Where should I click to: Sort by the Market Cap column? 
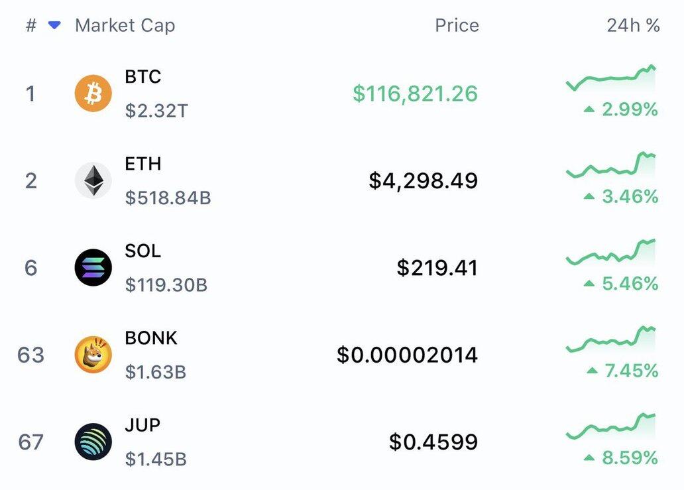point(125,26)
